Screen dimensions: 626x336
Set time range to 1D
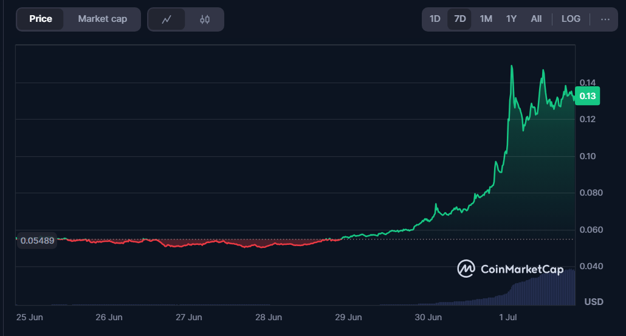click(435, 19)
